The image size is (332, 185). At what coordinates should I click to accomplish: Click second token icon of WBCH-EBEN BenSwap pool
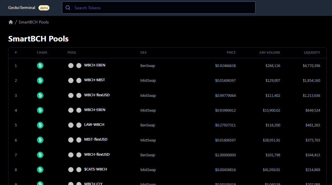[79, 66]
